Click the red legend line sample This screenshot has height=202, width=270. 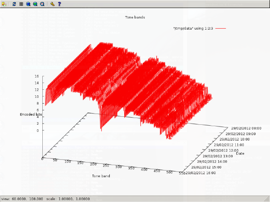click(x=220, y=28)
